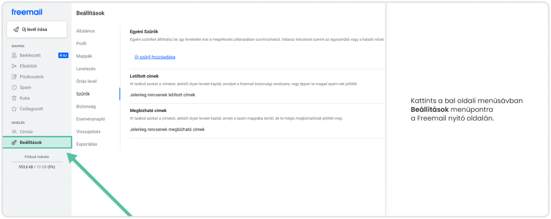Click the Fiókod mérete storage bar
Image resolution: width=551 pixels, height=219 pixels.
pos(38,161)
